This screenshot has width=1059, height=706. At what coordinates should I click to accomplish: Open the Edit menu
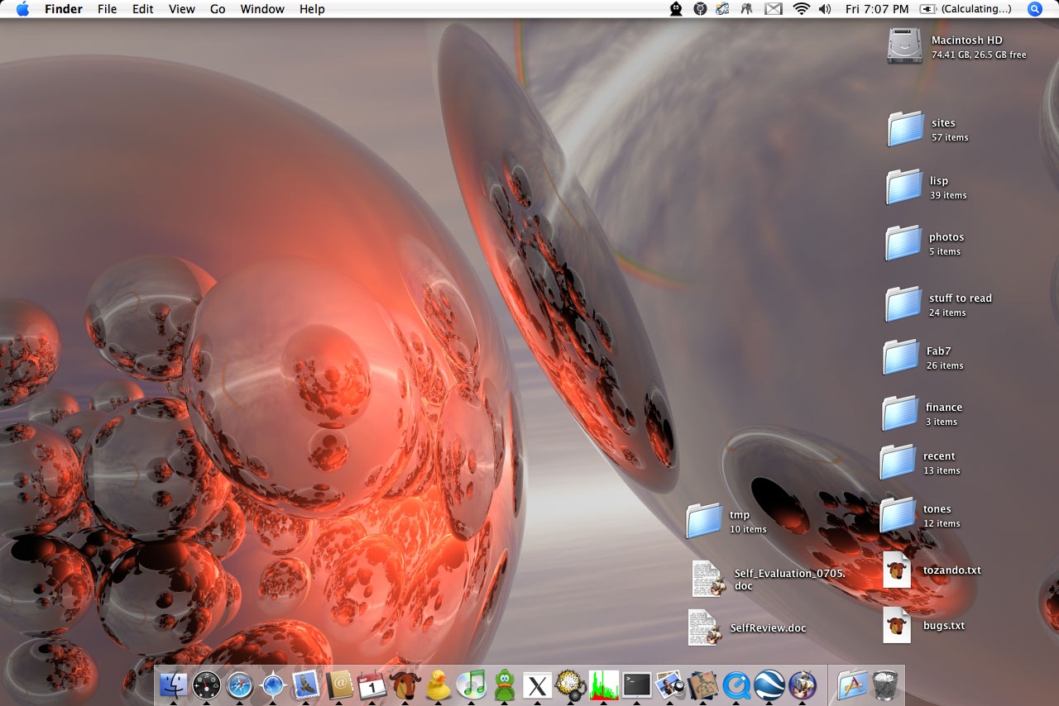pyautogui.click(x=143, y=9)
